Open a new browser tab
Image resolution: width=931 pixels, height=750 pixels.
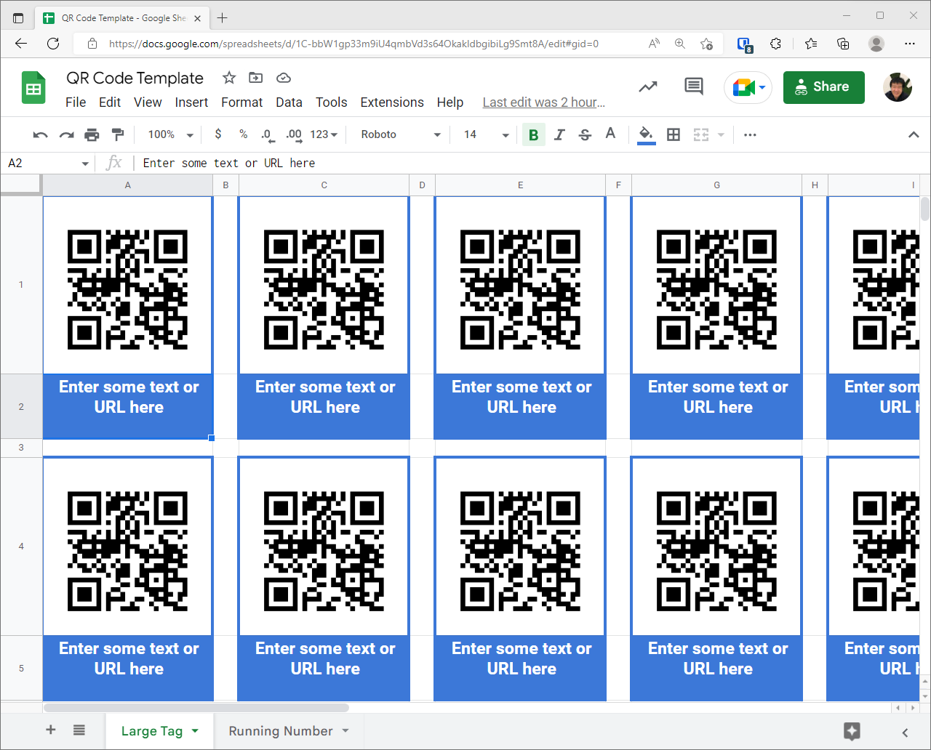tap(223, 17)
